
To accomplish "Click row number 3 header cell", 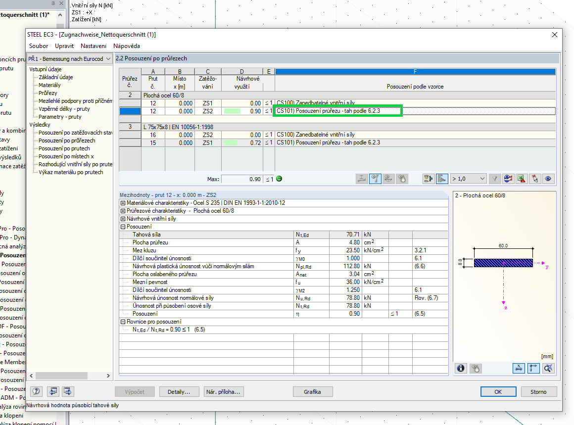I will pyautogui.click(x=130, y=127).
